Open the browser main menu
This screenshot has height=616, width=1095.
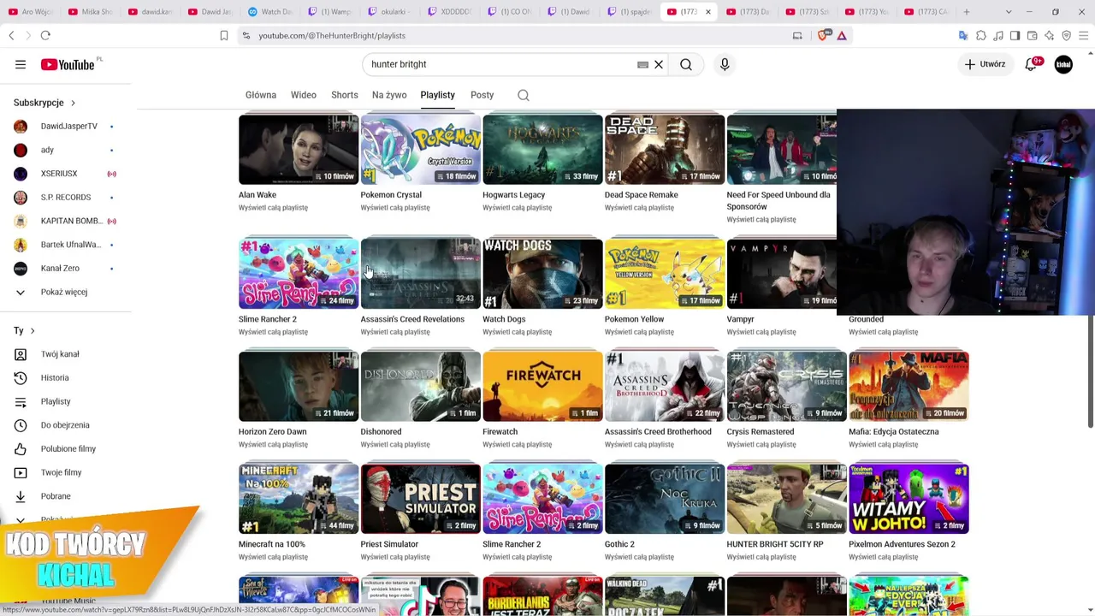[1084, 36]
